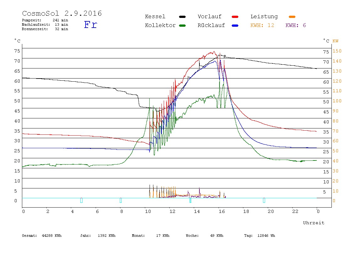Select the orange "KW" axis unit label

coord(336,41)
